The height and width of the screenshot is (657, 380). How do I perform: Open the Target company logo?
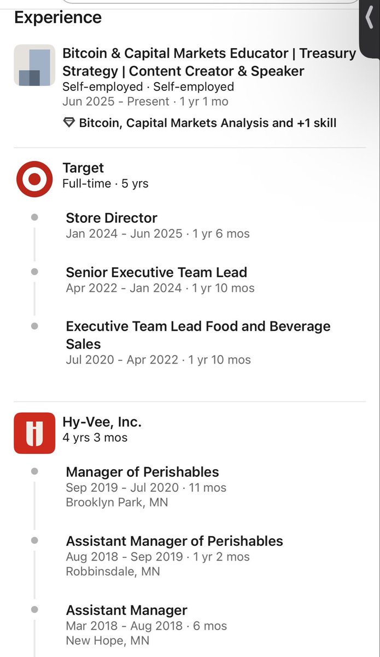(34, 178)
